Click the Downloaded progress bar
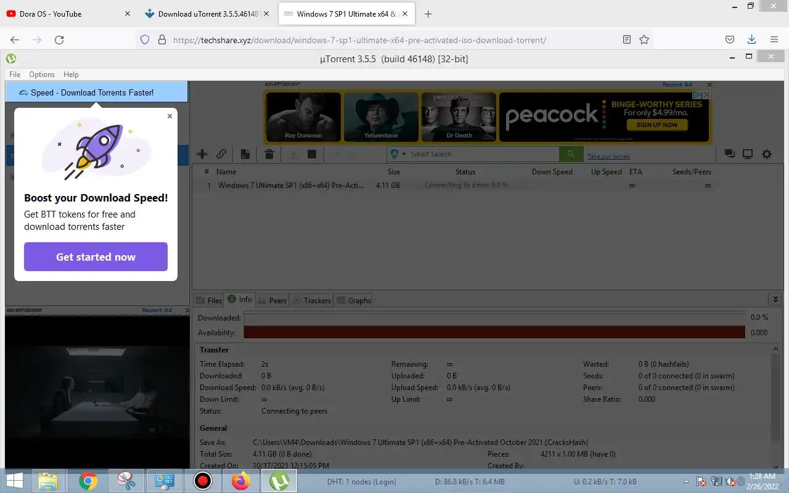 coord(494,317)
